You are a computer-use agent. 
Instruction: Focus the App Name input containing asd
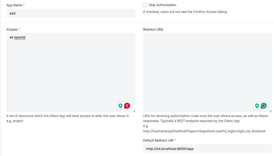71,13
